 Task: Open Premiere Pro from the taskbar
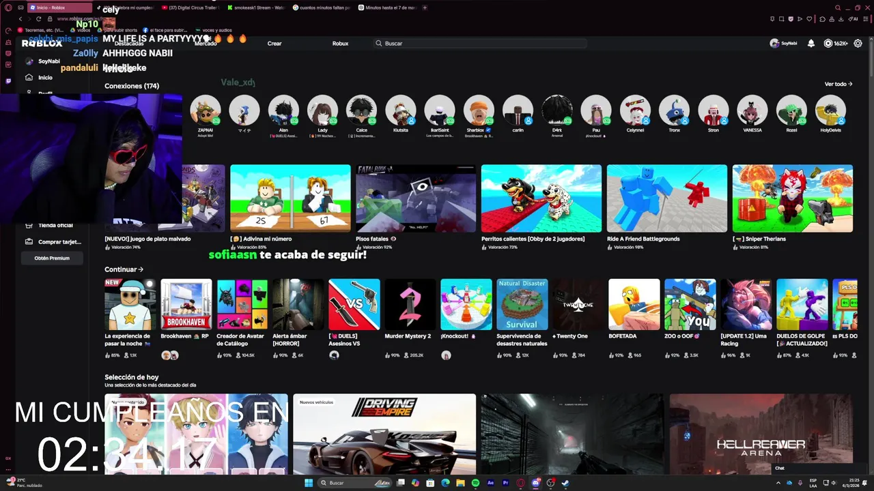505,483
